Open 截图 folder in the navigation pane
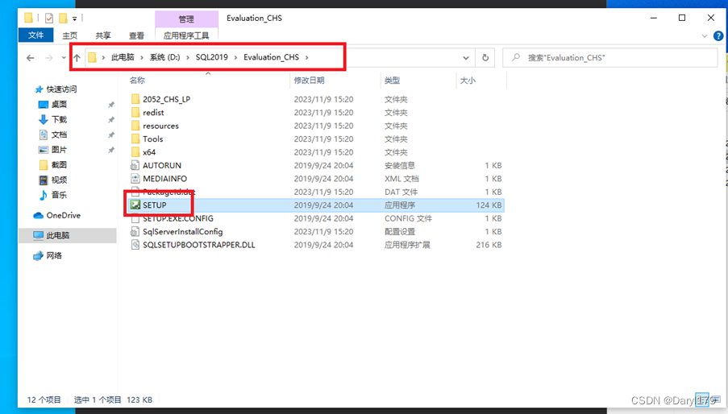Viewport: 728px width, 414px height. click(x=59, y=164)
